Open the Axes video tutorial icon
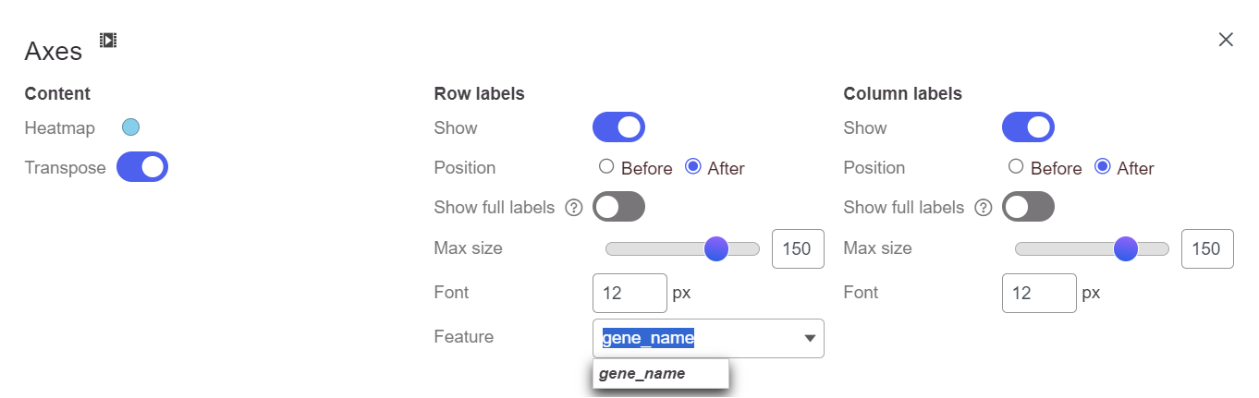 click(108, 40)
